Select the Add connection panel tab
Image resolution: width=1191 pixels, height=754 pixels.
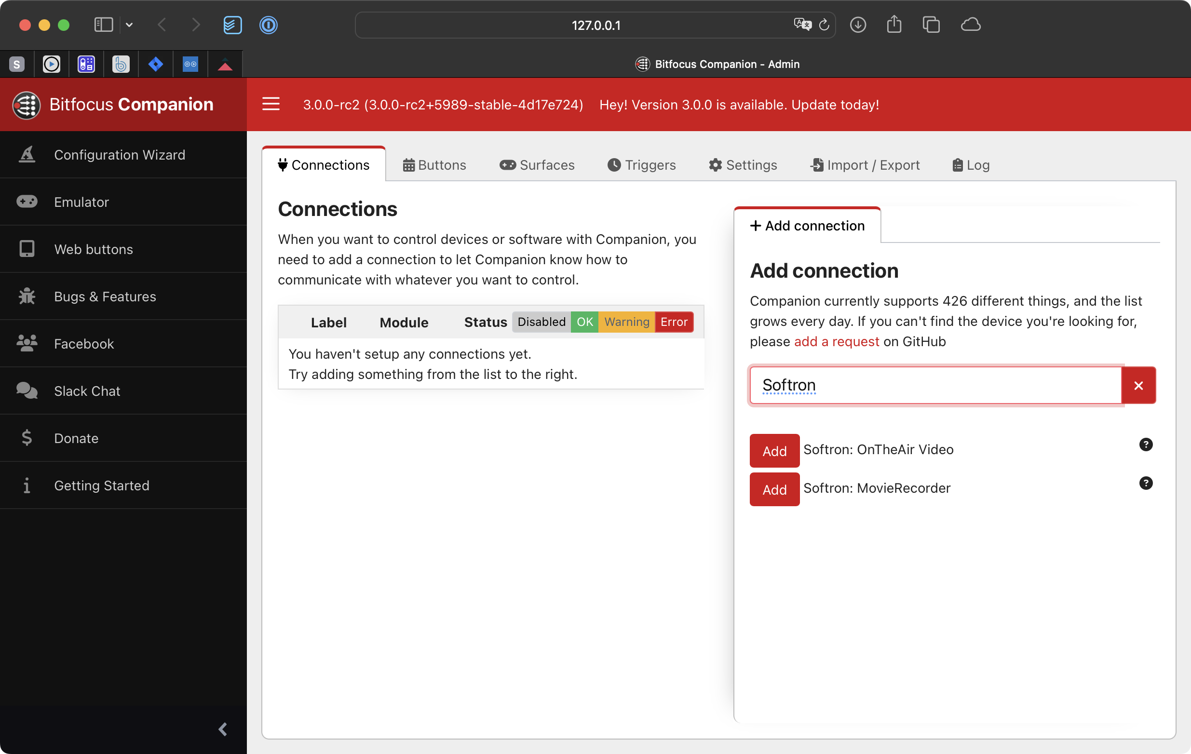coord(807,226)
